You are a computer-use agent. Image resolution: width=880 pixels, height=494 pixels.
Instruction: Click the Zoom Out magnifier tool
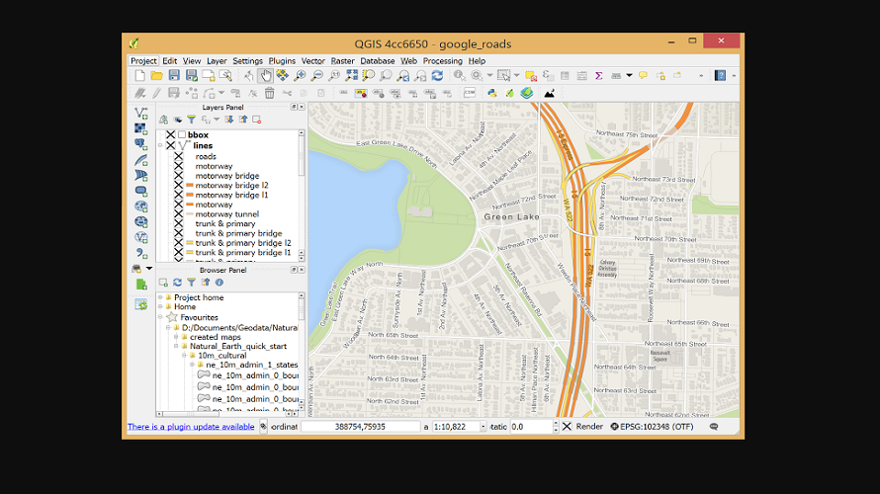(x=317, y=75)
